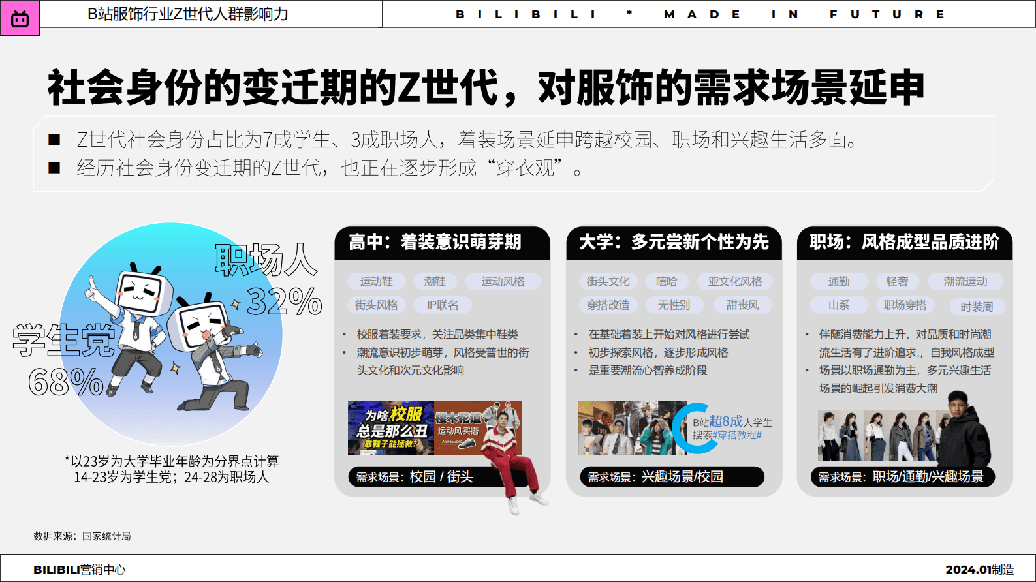Click the text '校服着装要求，关注品类集中鞋类'
1036x582 pixels.
437,334
